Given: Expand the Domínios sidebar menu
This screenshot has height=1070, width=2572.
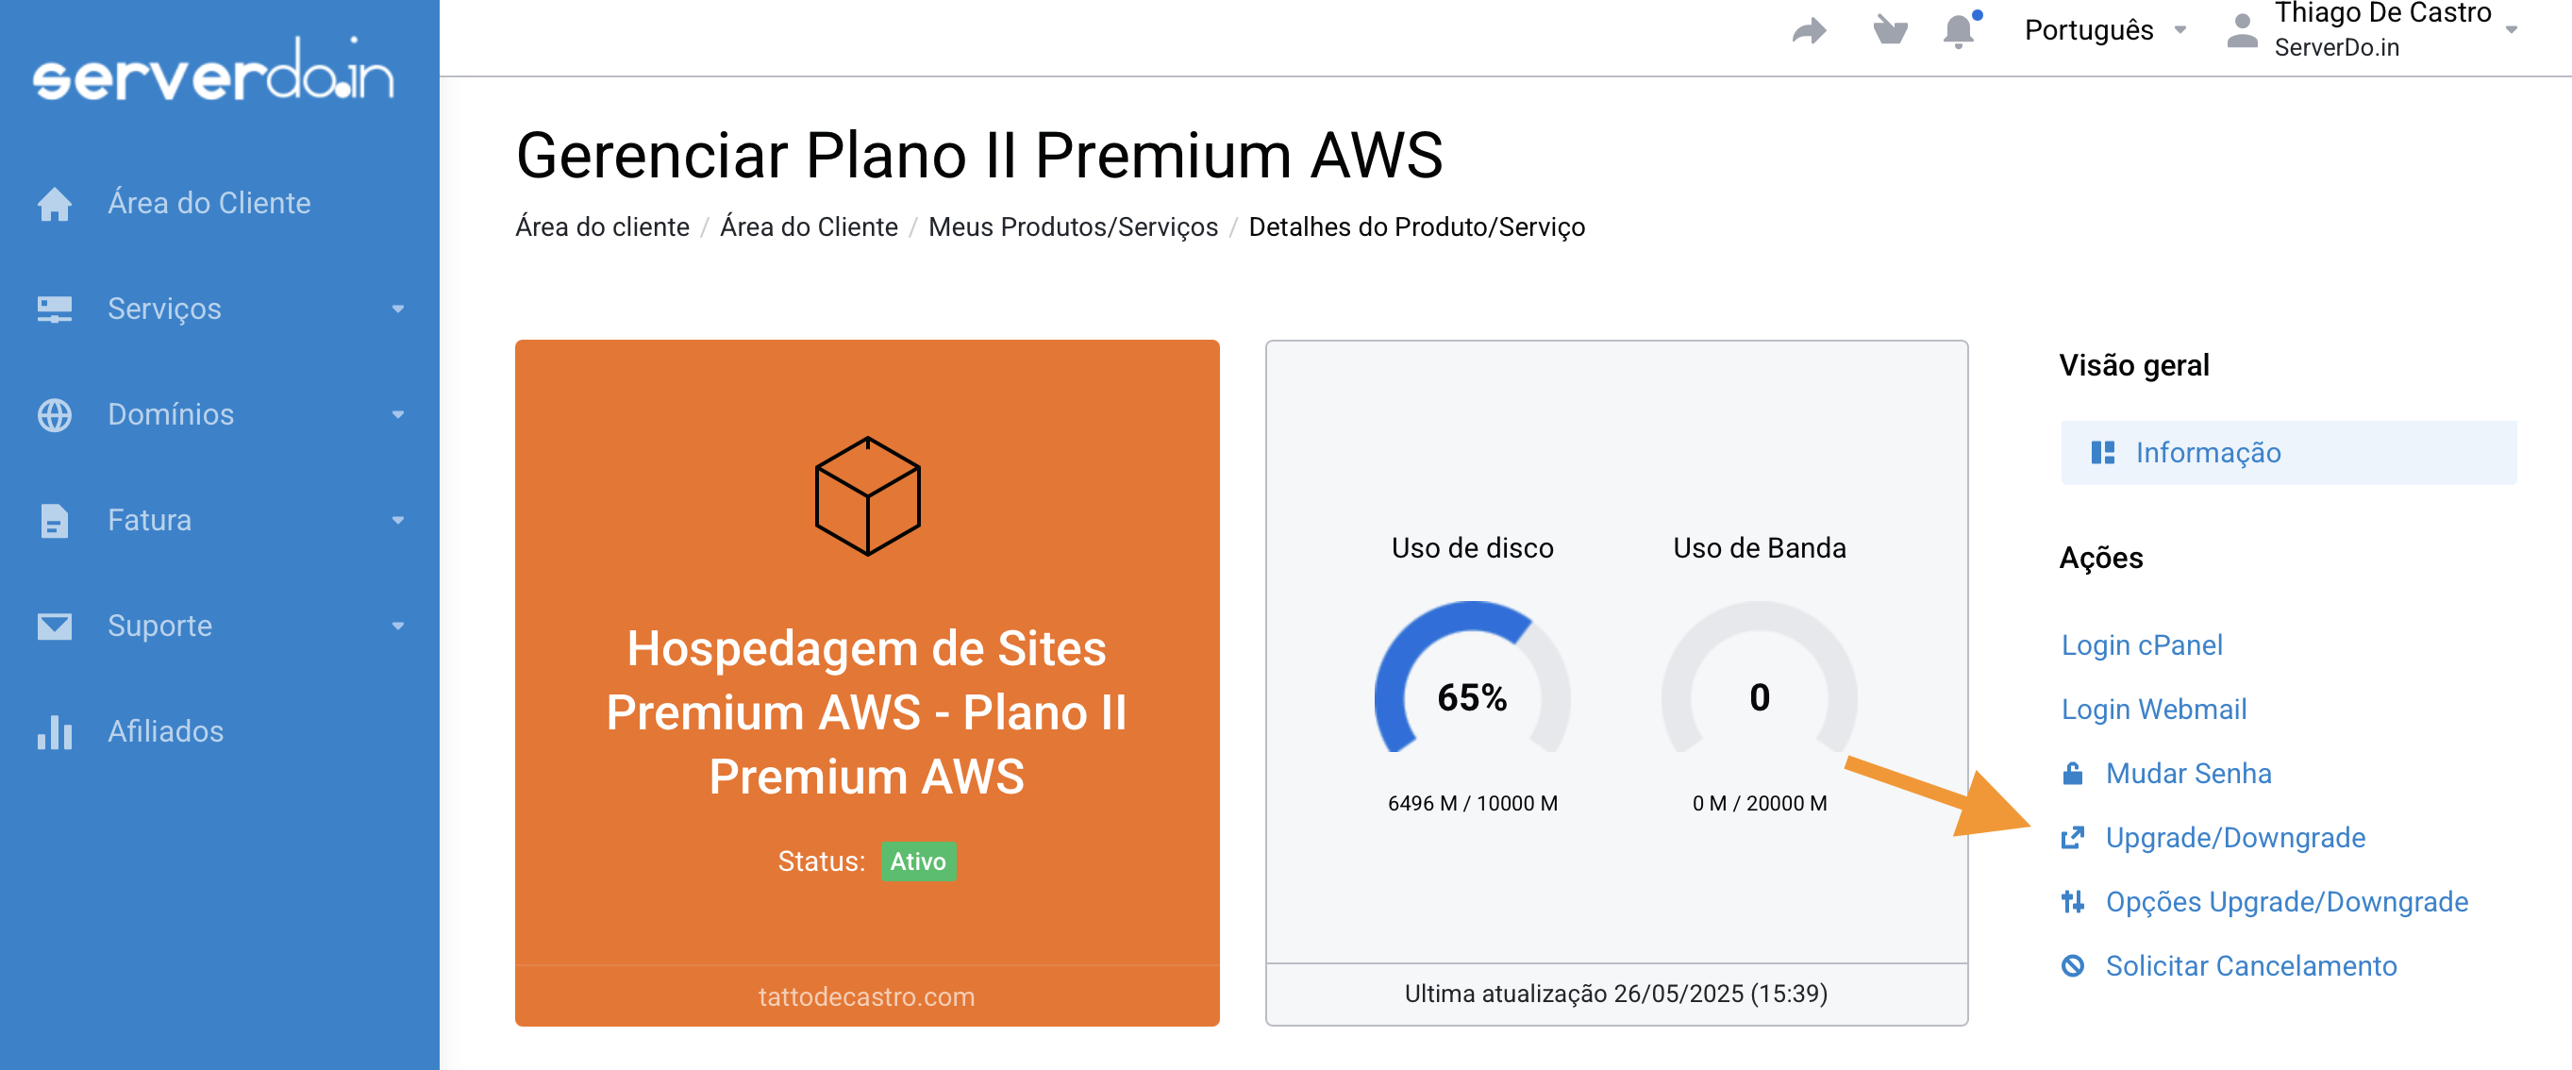Looking at the screenshot, I should 220,415.
